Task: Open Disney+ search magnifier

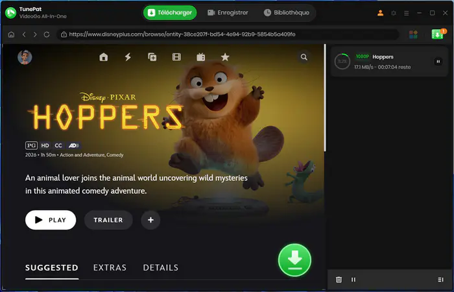Action: 304,57
